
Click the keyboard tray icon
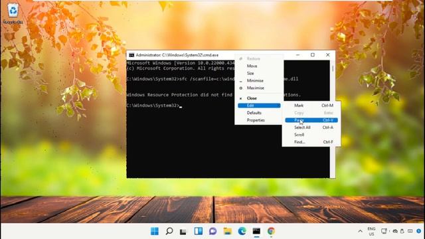[x=410, y=231]
